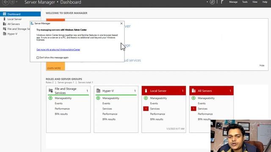
Task: Click the Dashboard grid icon in sidebar
Action: 5,14
